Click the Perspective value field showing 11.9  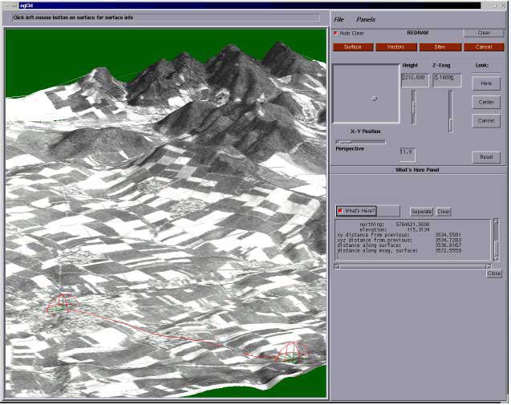408,155
